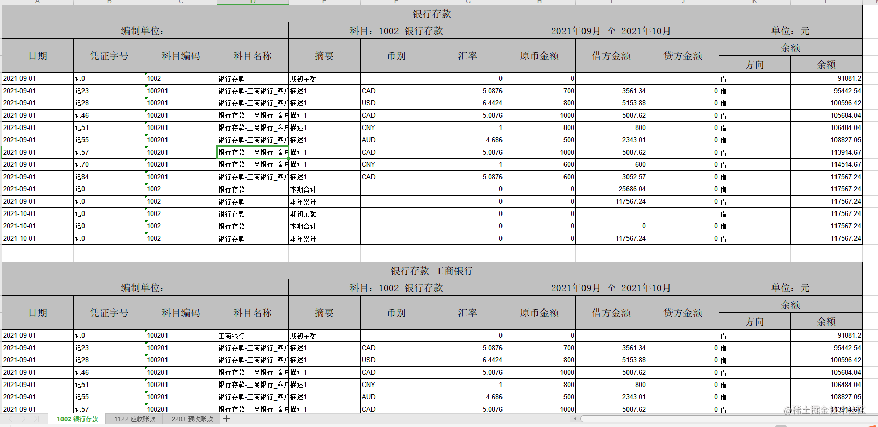Select 本年累计 in the 2021-09-01 row
The width and height of the screenshot is (878, 427).
[324, 202]
